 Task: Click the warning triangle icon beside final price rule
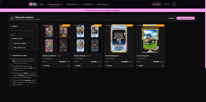(11, 80)
